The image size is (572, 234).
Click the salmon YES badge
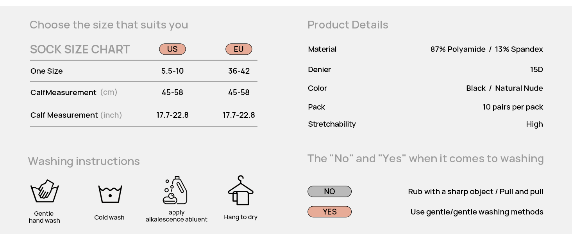(329, 212)
